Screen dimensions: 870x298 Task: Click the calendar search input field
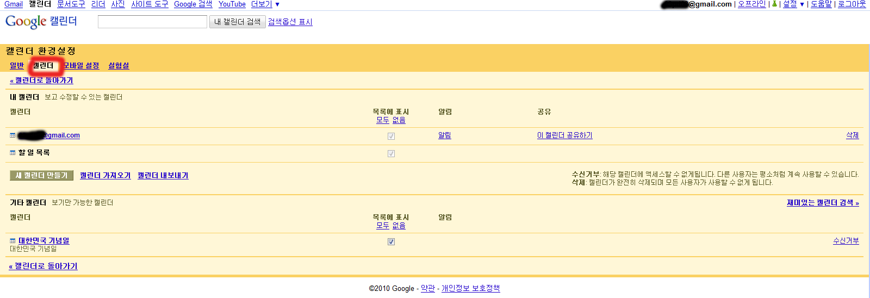click(x=153, y=22)
